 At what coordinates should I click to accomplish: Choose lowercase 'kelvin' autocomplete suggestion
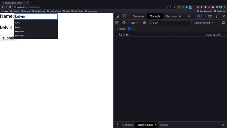pyautogui.click(x=36, y=27)
